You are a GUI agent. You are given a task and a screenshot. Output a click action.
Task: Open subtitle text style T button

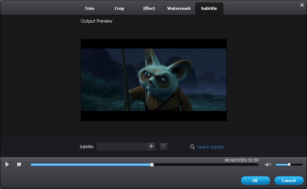[x=163, y=146]
